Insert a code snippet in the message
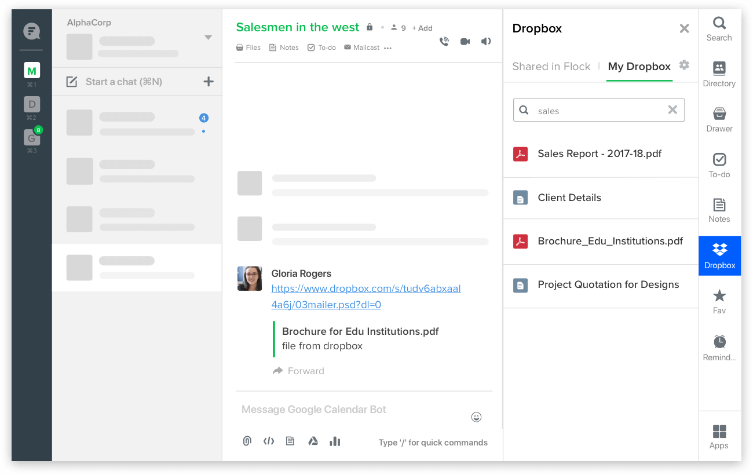 pyautogui.click(x=269, y=441)
